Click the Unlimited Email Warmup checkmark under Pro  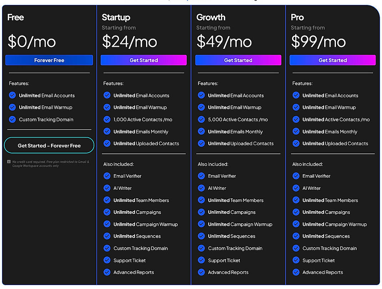point(296,107)
